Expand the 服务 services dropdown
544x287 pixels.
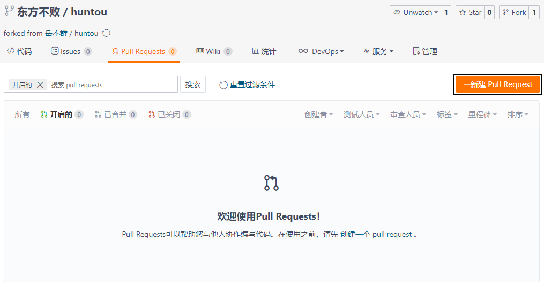[x=378, y=51]
